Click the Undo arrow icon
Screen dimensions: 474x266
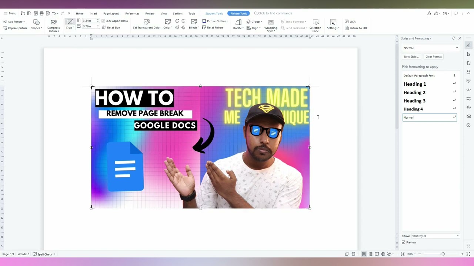[54, 13]
